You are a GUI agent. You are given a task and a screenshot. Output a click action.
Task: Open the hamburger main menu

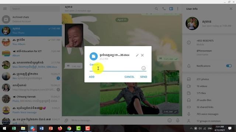point(5,9)
